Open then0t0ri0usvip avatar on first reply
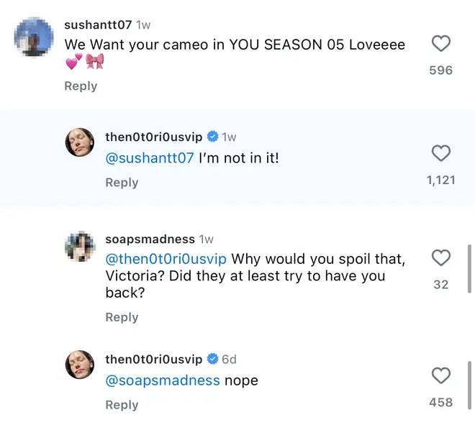 click(x=81, y=142)
